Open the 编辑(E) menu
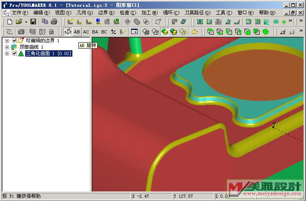 point(42,13)
